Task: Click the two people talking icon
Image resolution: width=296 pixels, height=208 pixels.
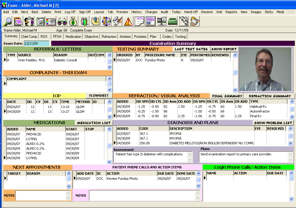Action: click(29, 21)
